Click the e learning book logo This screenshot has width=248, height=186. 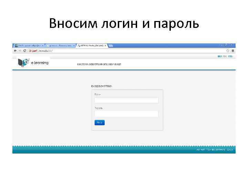pos(23,63)
